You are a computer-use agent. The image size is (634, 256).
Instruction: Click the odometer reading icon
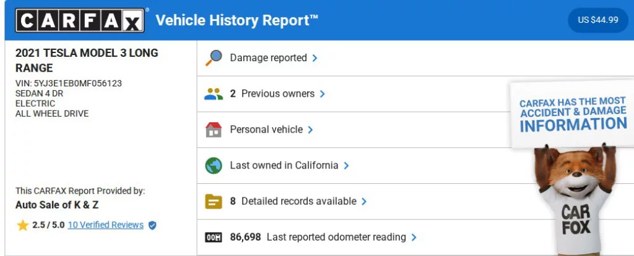click(x=213, y=237)
